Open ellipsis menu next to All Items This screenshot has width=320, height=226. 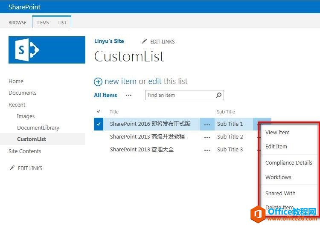pos(128,96)
